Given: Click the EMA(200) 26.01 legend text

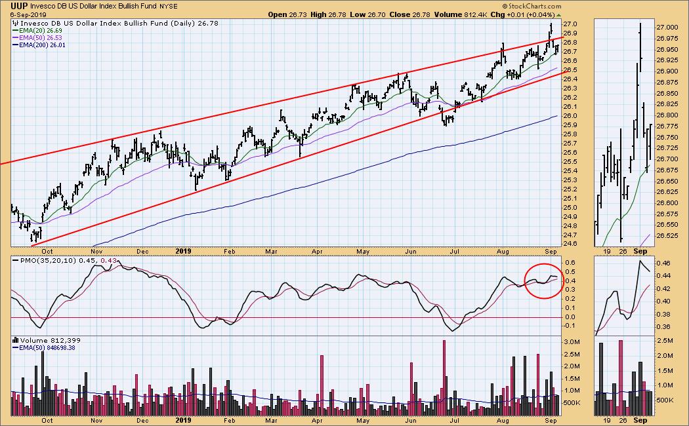Looking at the screenshot, I should [42, 45].
